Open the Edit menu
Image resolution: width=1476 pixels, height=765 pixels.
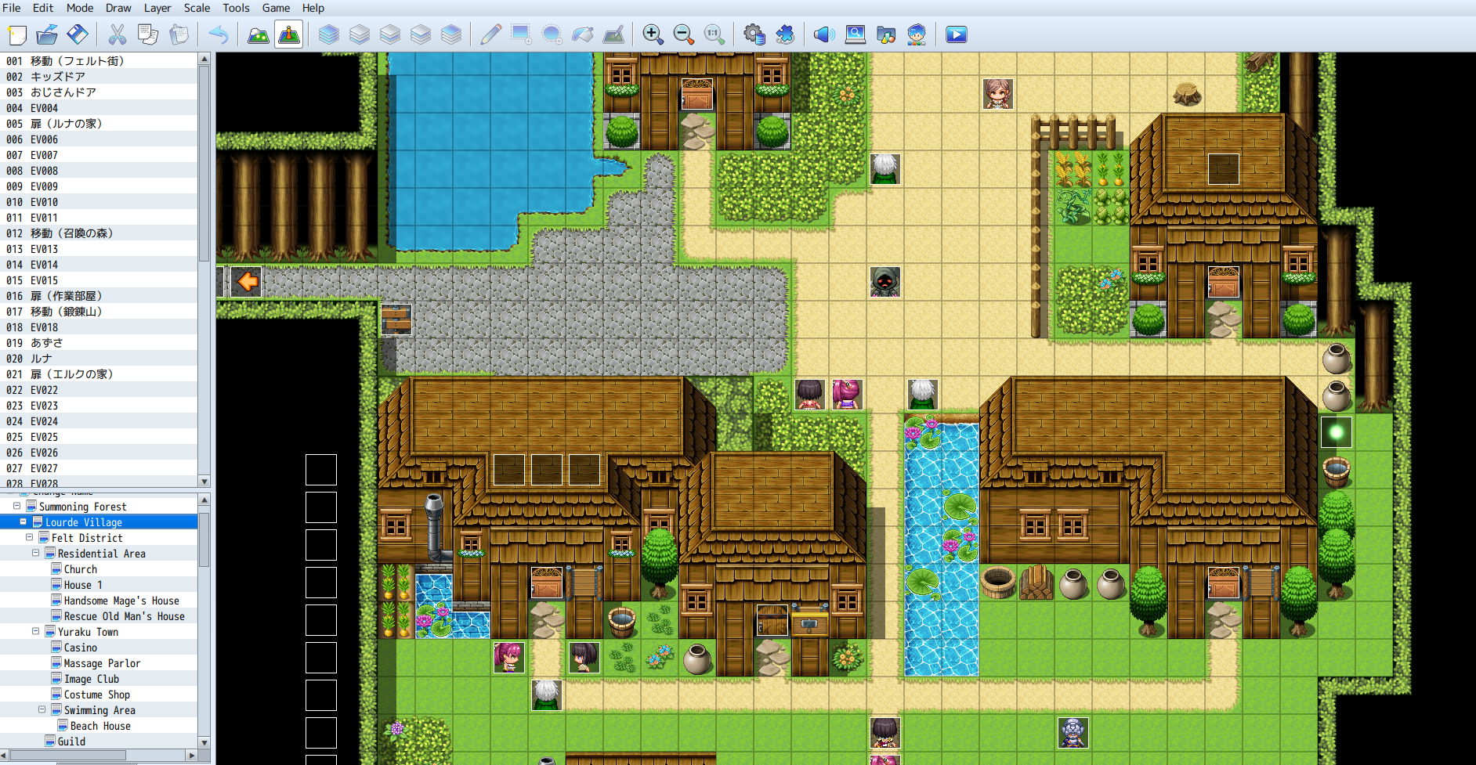pyautogui.click(x=43, y=8)
